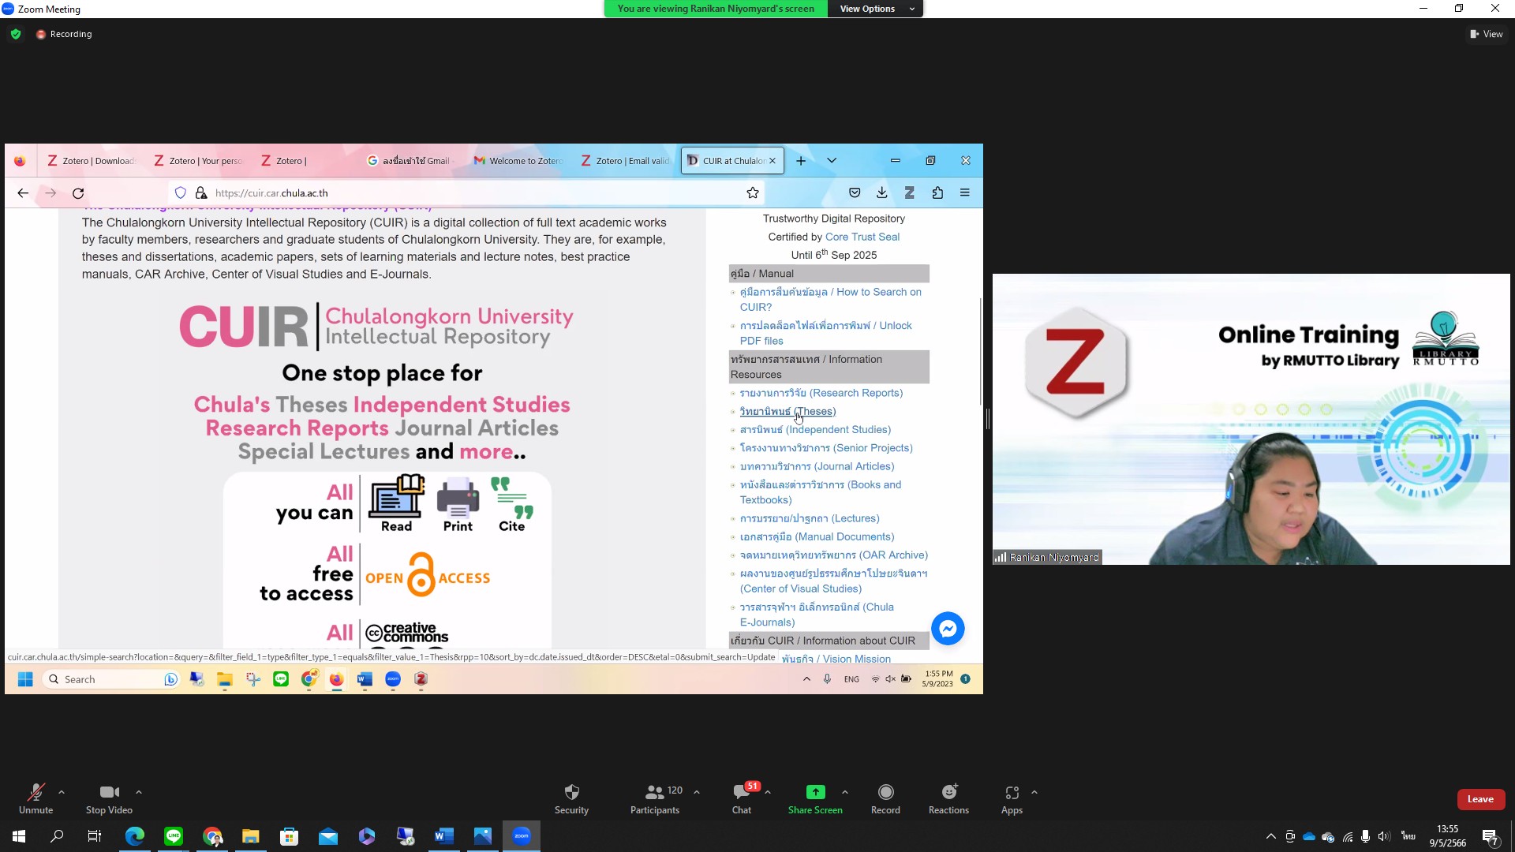The image size is (1515, 852).
Task: Open How to Search on CUIR link
Action: coord(830,300)
